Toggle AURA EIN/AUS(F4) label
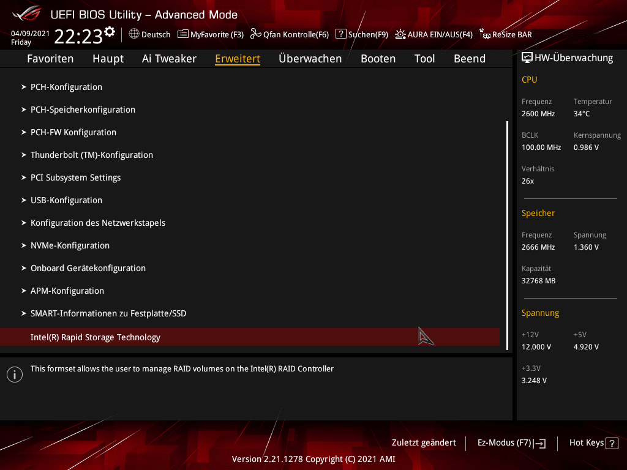The width and height of the screenshot is (627, 470). pos(440,34)
